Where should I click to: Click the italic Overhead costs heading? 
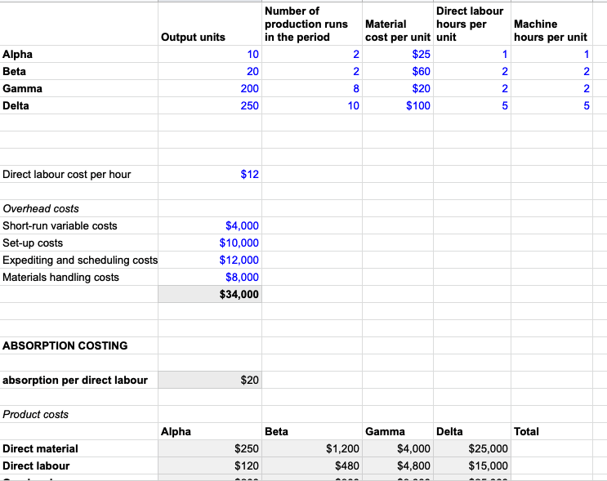[41, 208]
